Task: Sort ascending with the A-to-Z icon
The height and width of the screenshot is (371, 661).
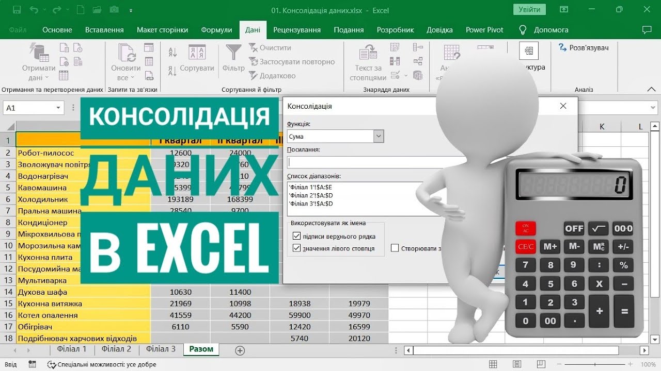Action: coord(172,52)
